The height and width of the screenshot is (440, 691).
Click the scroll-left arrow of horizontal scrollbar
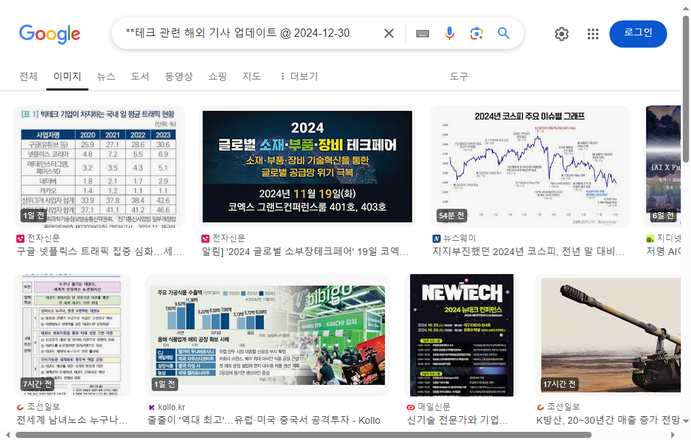(7, 435)
